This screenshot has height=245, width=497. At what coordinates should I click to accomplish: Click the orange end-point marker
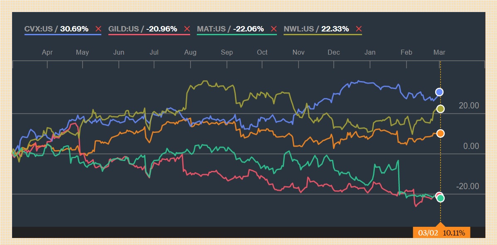pyautogui.click(x=441, y=133)
